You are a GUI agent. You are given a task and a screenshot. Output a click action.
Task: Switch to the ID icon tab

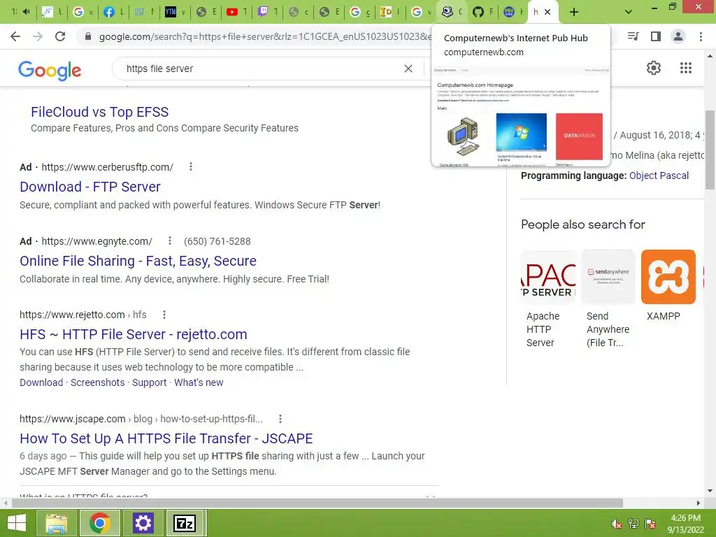tap(390, 13)
